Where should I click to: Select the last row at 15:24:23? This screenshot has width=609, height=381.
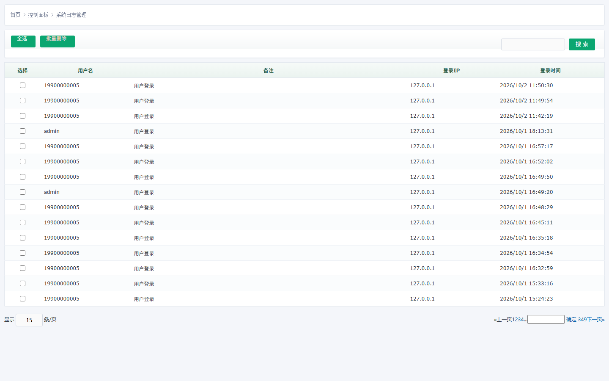(22, 299)
